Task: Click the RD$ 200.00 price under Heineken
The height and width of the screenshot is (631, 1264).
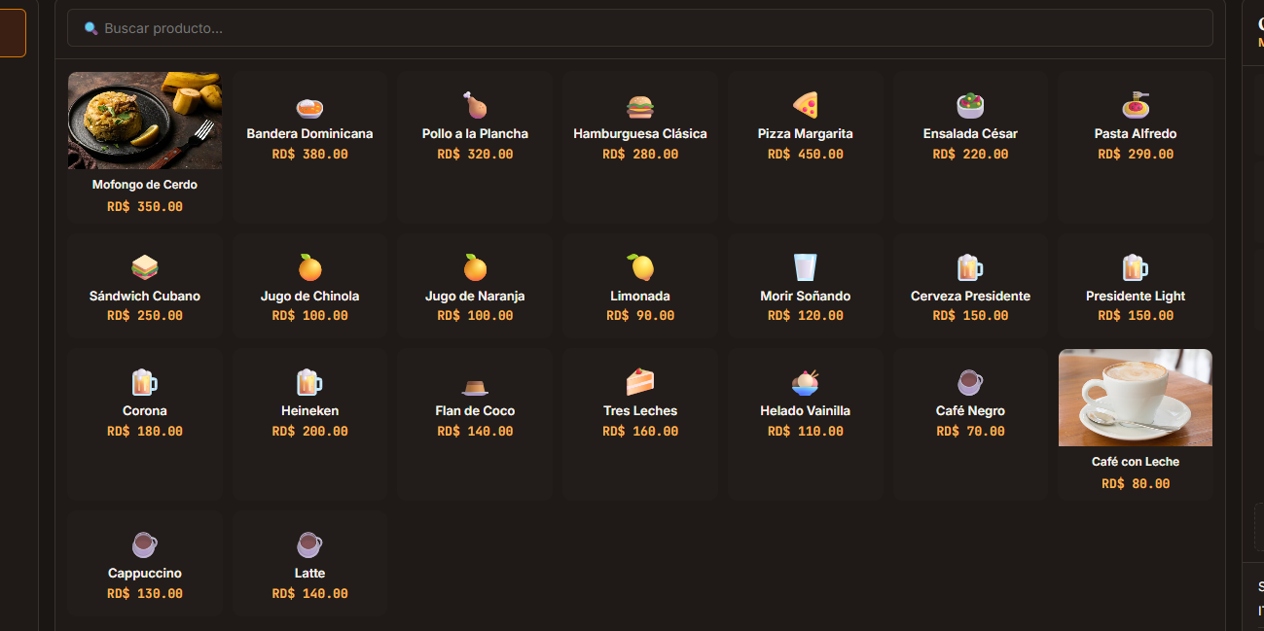Action: 309,431
